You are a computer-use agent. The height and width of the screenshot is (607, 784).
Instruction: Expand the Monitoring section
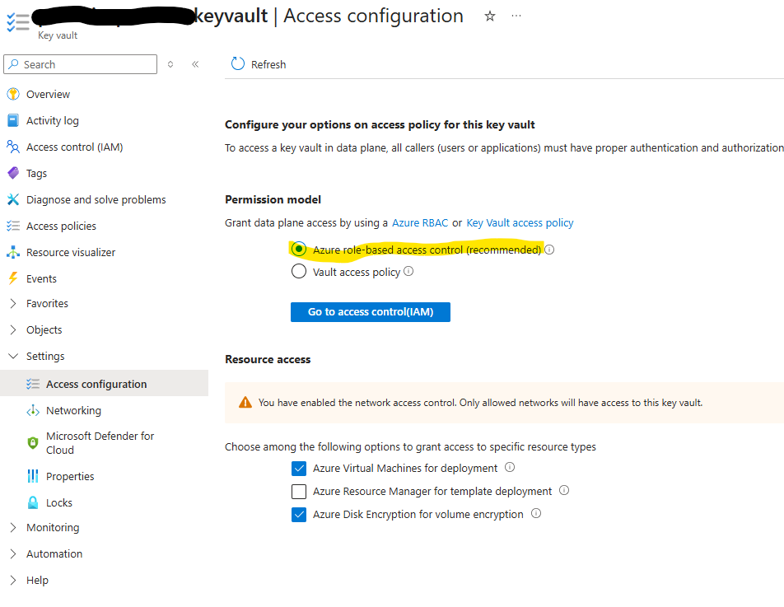pyautogui.click(x=13, y=527)
